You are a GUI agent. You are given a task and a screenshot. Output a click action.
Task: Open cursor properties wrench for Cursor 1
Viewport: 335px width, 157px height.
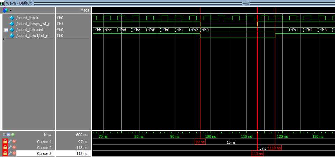pos(10,142)
